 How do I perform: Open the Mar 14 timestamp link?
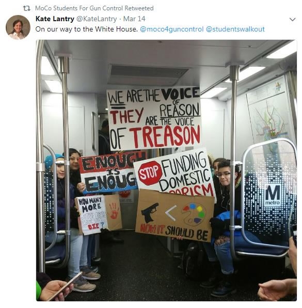134,19
